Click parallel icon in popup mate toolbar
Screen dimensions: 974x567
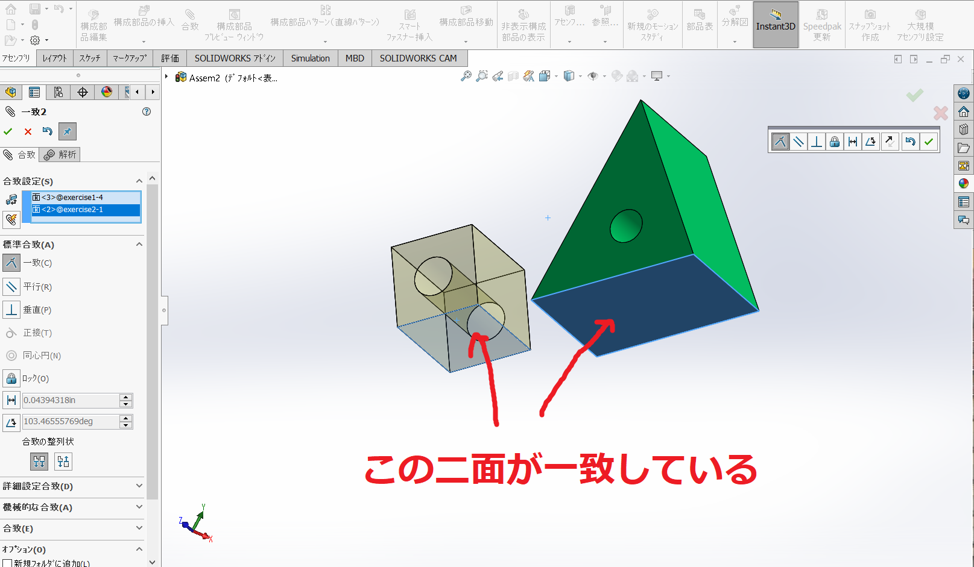coord(798,142)
